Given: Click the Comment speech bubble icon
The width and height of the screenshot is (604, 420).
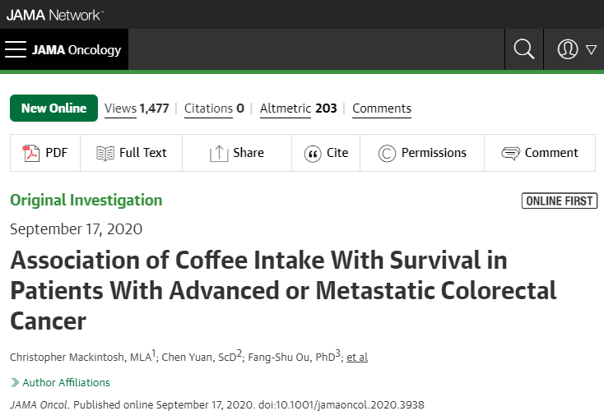Looking at the screenshot, I should pos(510,153).
